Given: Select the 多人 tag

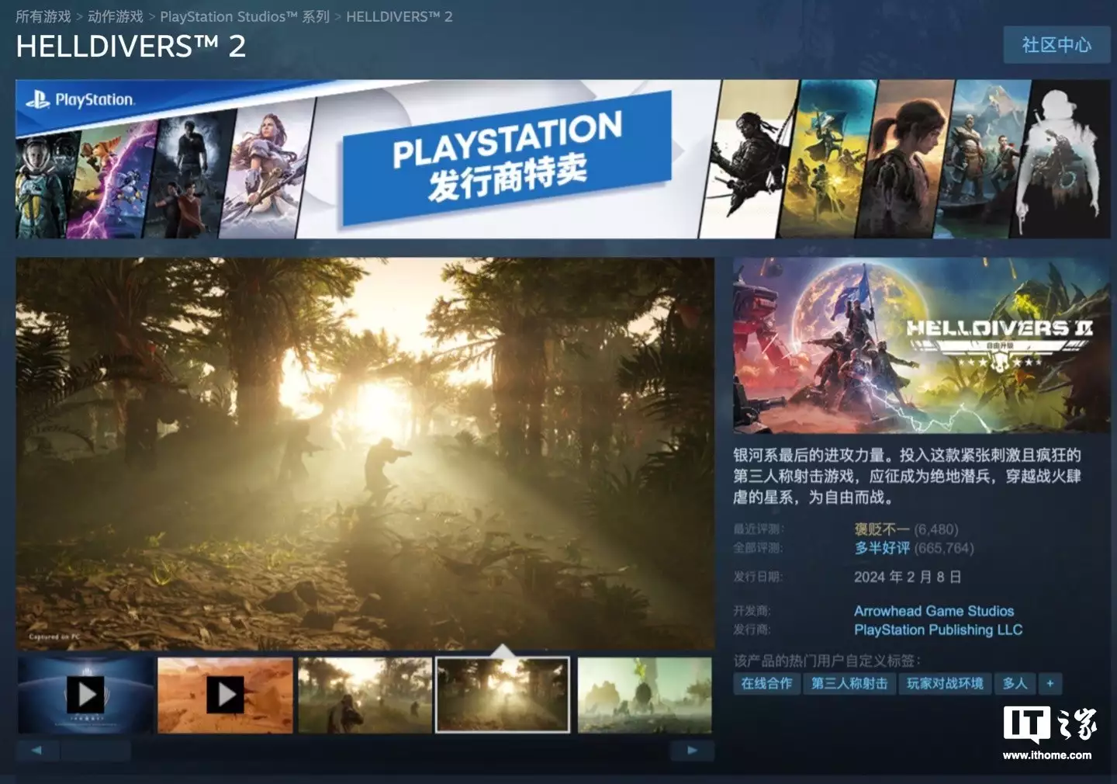Looking at the screenshot, I should (x=1015, y=683).
